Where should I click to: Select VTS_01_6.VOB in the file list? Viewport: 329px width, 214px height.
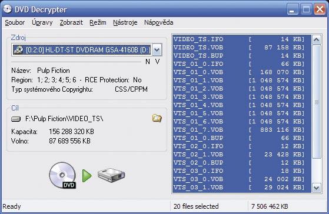click(x=242, y=122)
